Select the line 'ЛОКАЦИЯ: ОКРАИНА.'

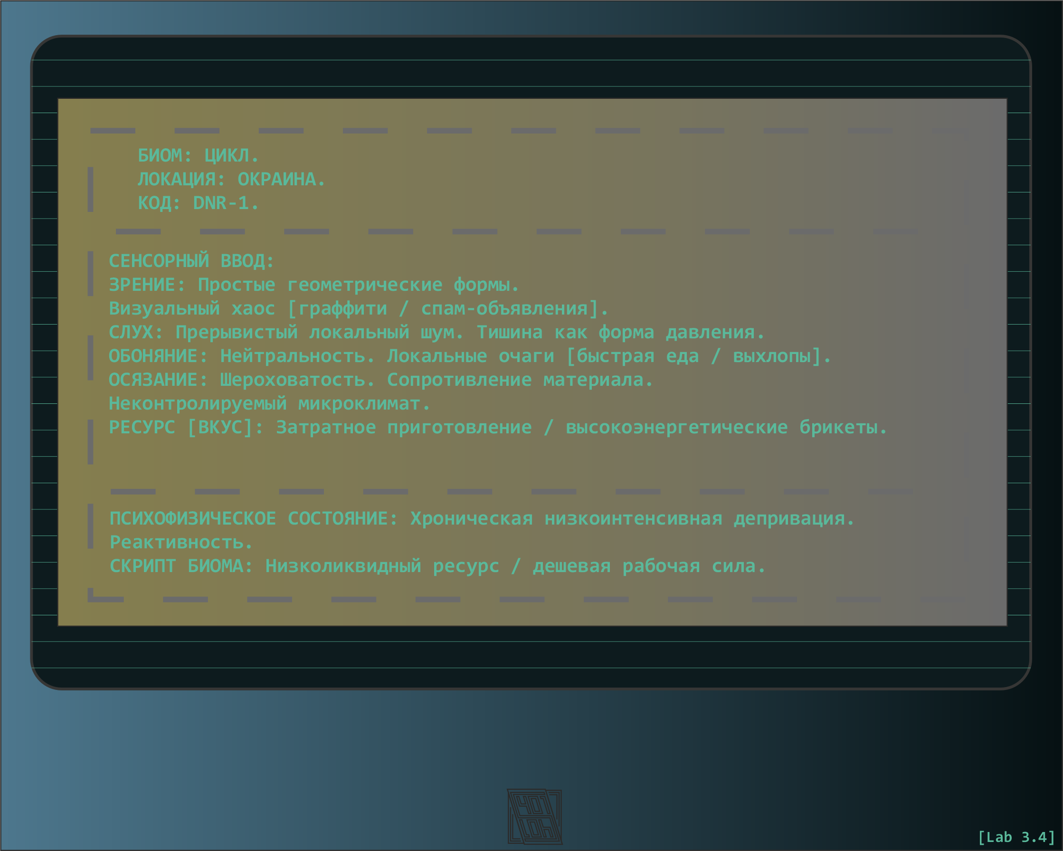(x=232, y=180)
